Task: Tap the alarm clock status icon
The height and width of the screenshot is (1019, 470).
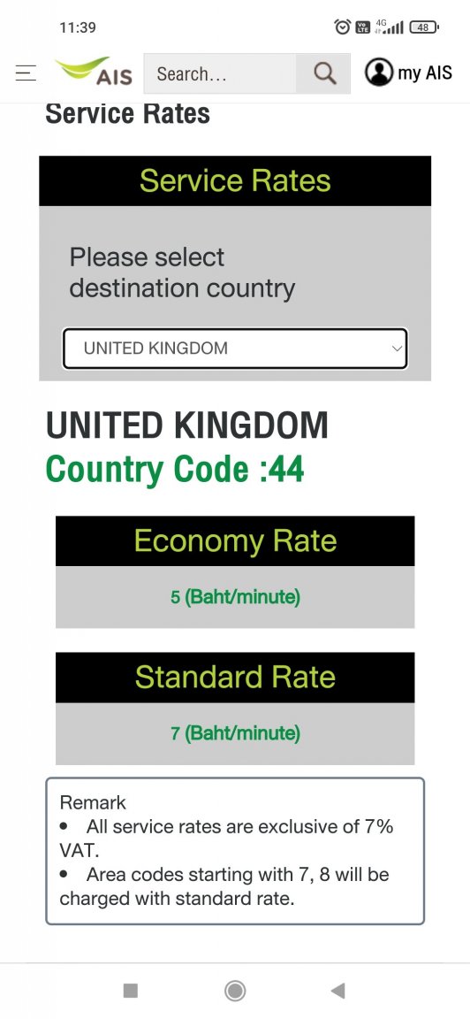Action: click(342, 27)
